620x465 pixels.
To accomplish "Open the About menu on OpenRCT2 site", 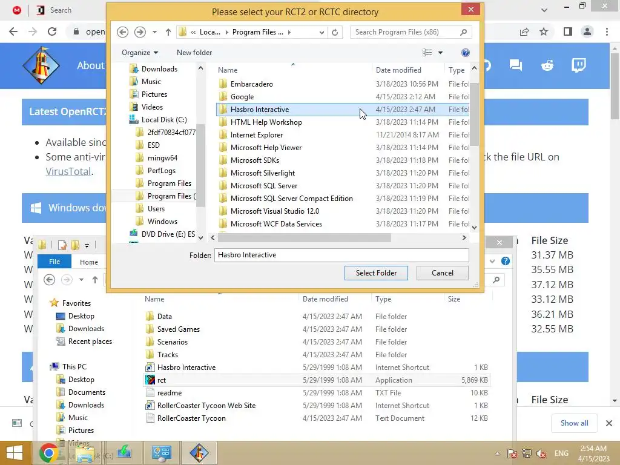I will coord(91,65).
